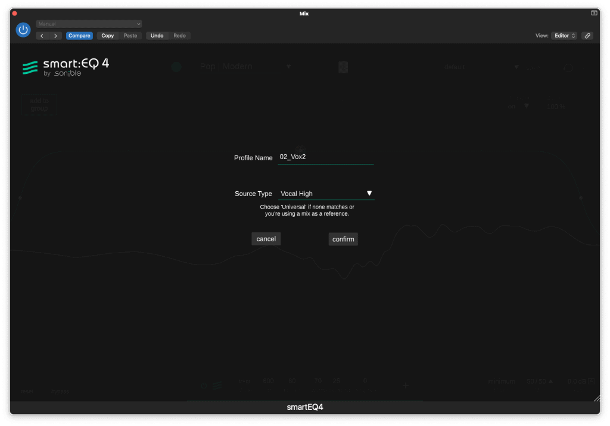
Task: Click the sonible waves icon in bottom toolbar
Action: (216, 384)
